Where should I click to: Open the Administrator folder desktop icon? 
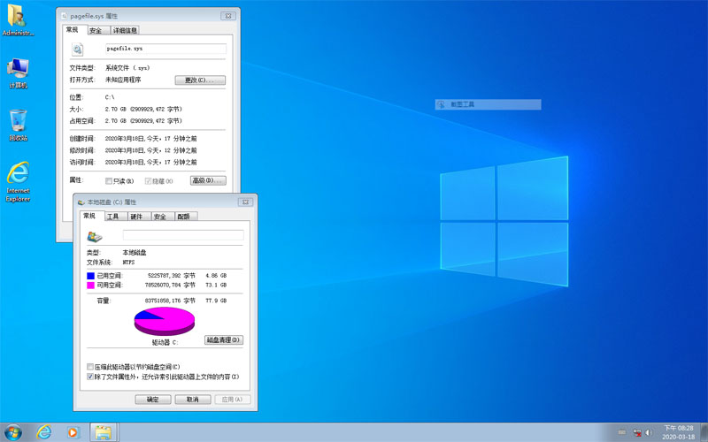[18, 19]
